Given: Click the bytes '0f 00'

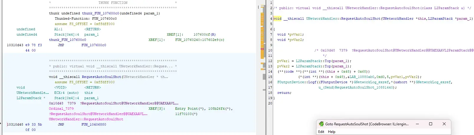Looking at the screenshot, I should point(30,130).
